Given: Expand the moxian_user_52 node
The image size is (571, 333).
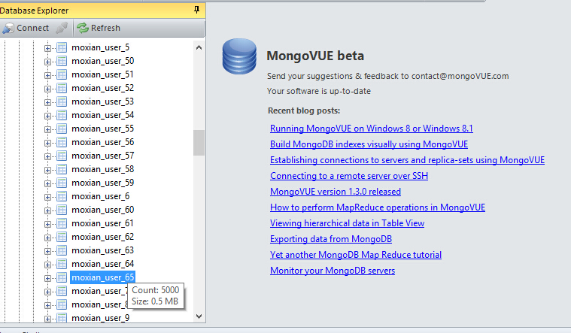Looking at the screenshot, I should pyautogui.click(x=47, y=89).
